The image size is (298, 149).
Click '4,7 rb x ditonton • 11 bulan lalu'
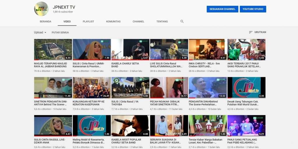pyautogui.click(x=166, y=109)
